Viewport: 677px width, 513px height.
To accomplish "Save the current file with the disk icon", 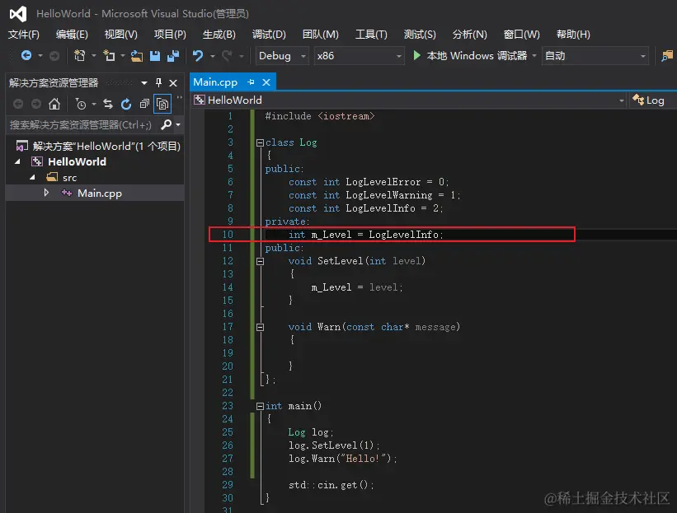I will 154,56.
